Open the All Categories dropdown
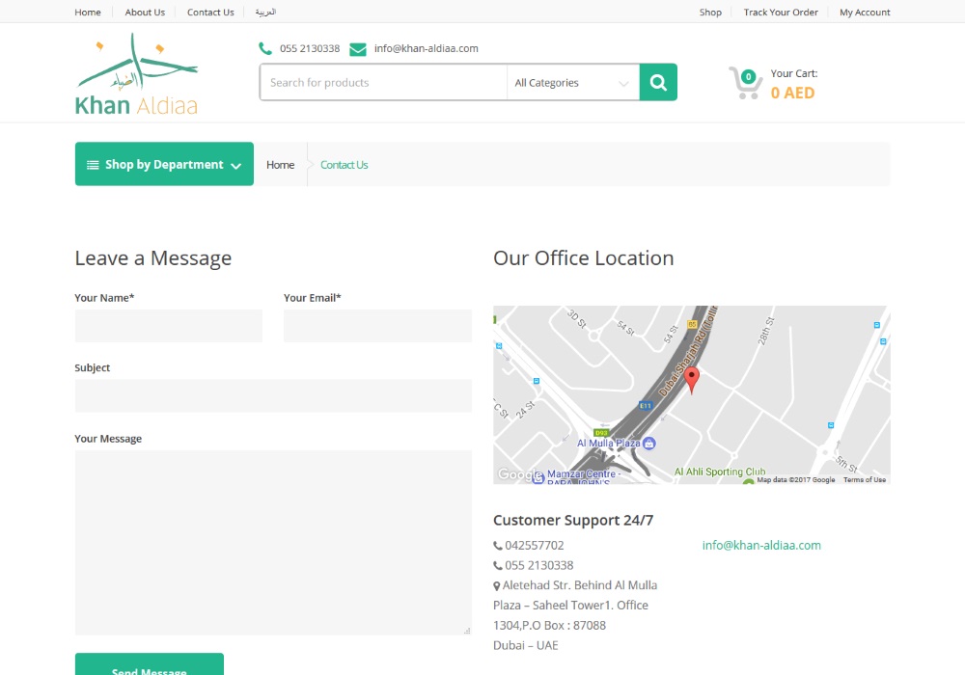This screenshot has height=675, width=965. pos(572,82)
